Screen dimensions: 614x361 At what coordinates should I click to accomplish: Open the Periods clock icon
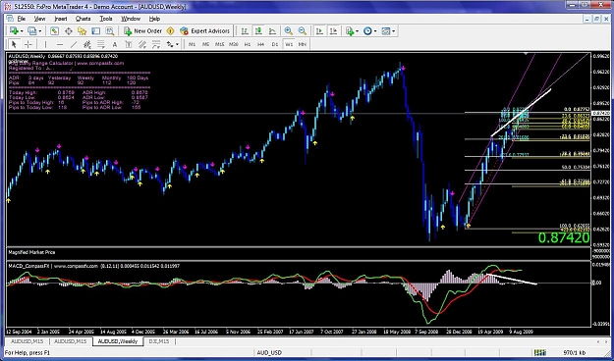[367, 30]
